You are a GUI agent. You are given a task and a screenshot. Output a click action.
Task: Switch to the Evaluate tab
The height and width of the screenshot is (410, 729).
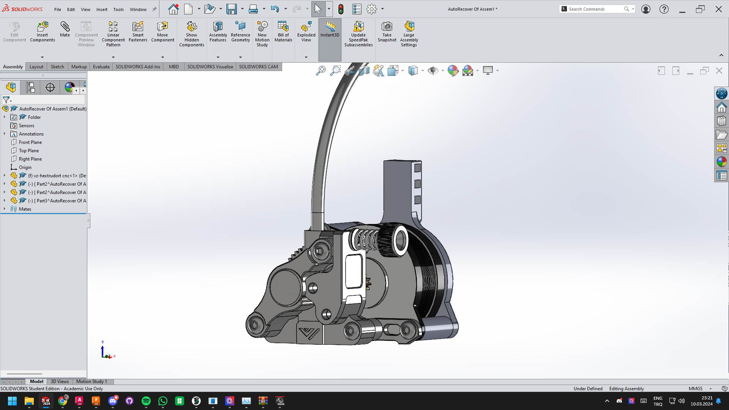coord(101,67)
